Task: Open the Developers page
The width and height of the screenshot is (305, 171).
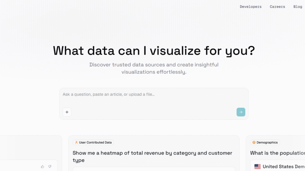Action: pyautogui.click(x=250, y=7)
